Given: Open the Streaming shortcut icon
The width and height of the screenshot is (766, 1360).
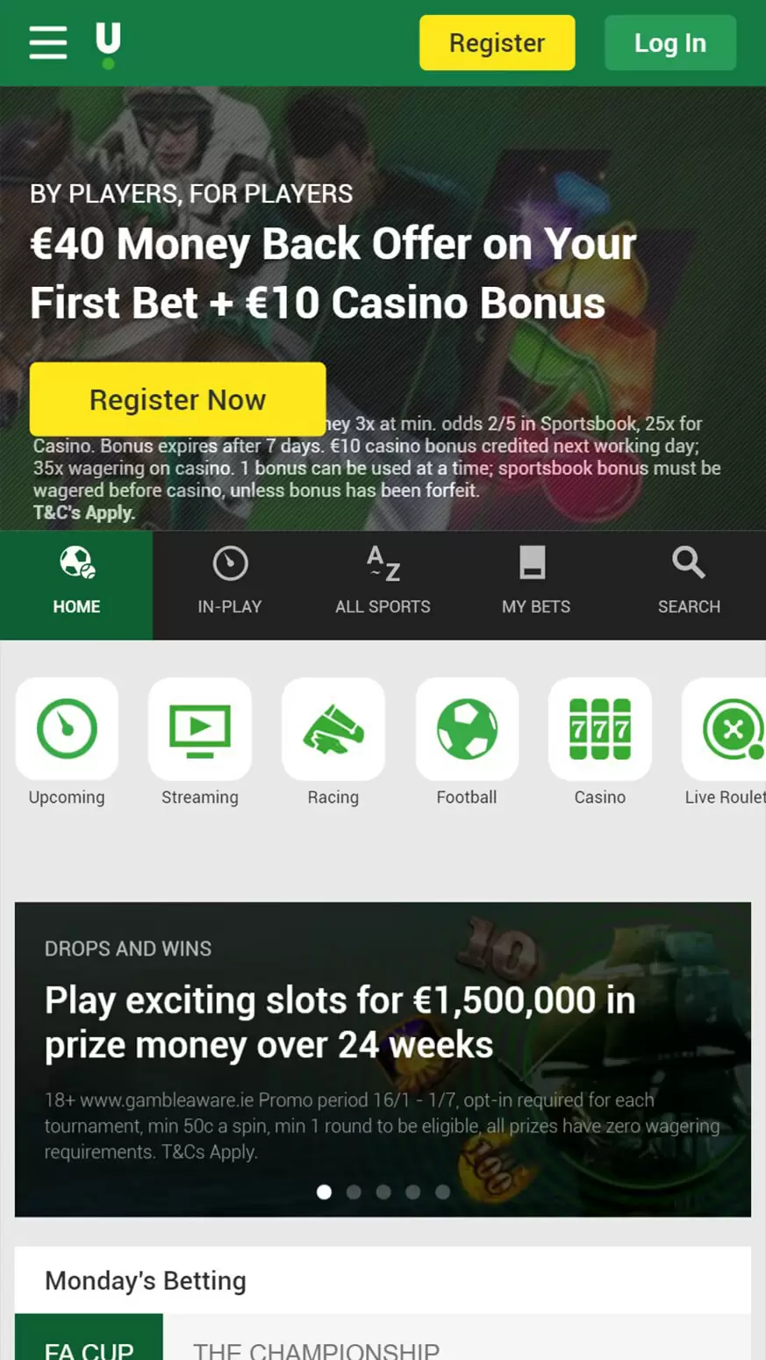Looking at the screenshot, I should 200,729.
